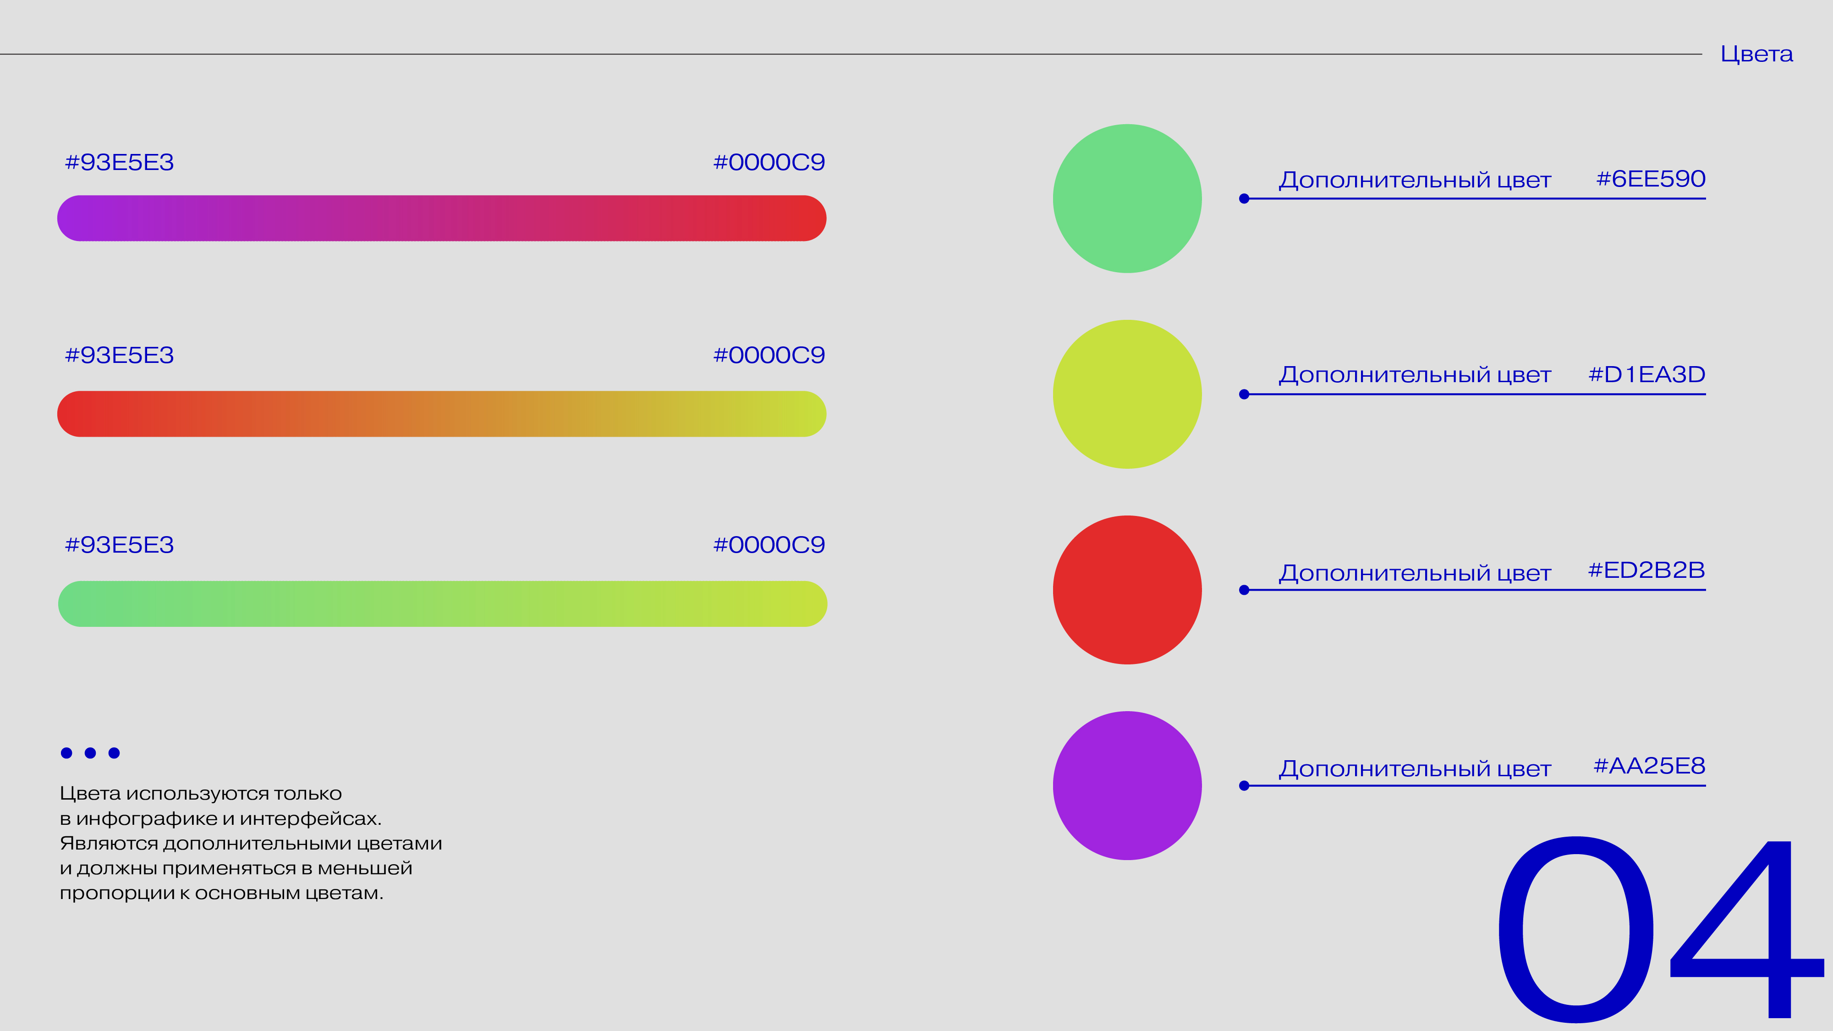The image size is (1833, 1031).
Task: Click the red #ED2B2B color circle
Action: [x=1127, y=590]
